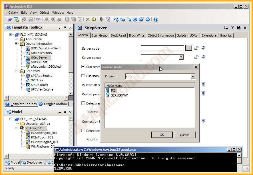Click the save-and-close icon in $KepServer editor
253x175 pixels.
[238, 28]
